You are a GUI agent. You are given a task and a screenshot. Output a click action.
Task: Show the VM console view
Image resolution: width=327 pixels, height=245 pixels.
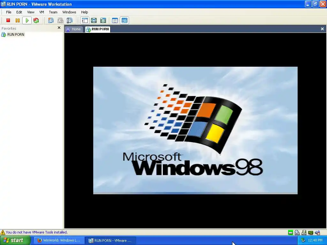click(x=124, y=20)
